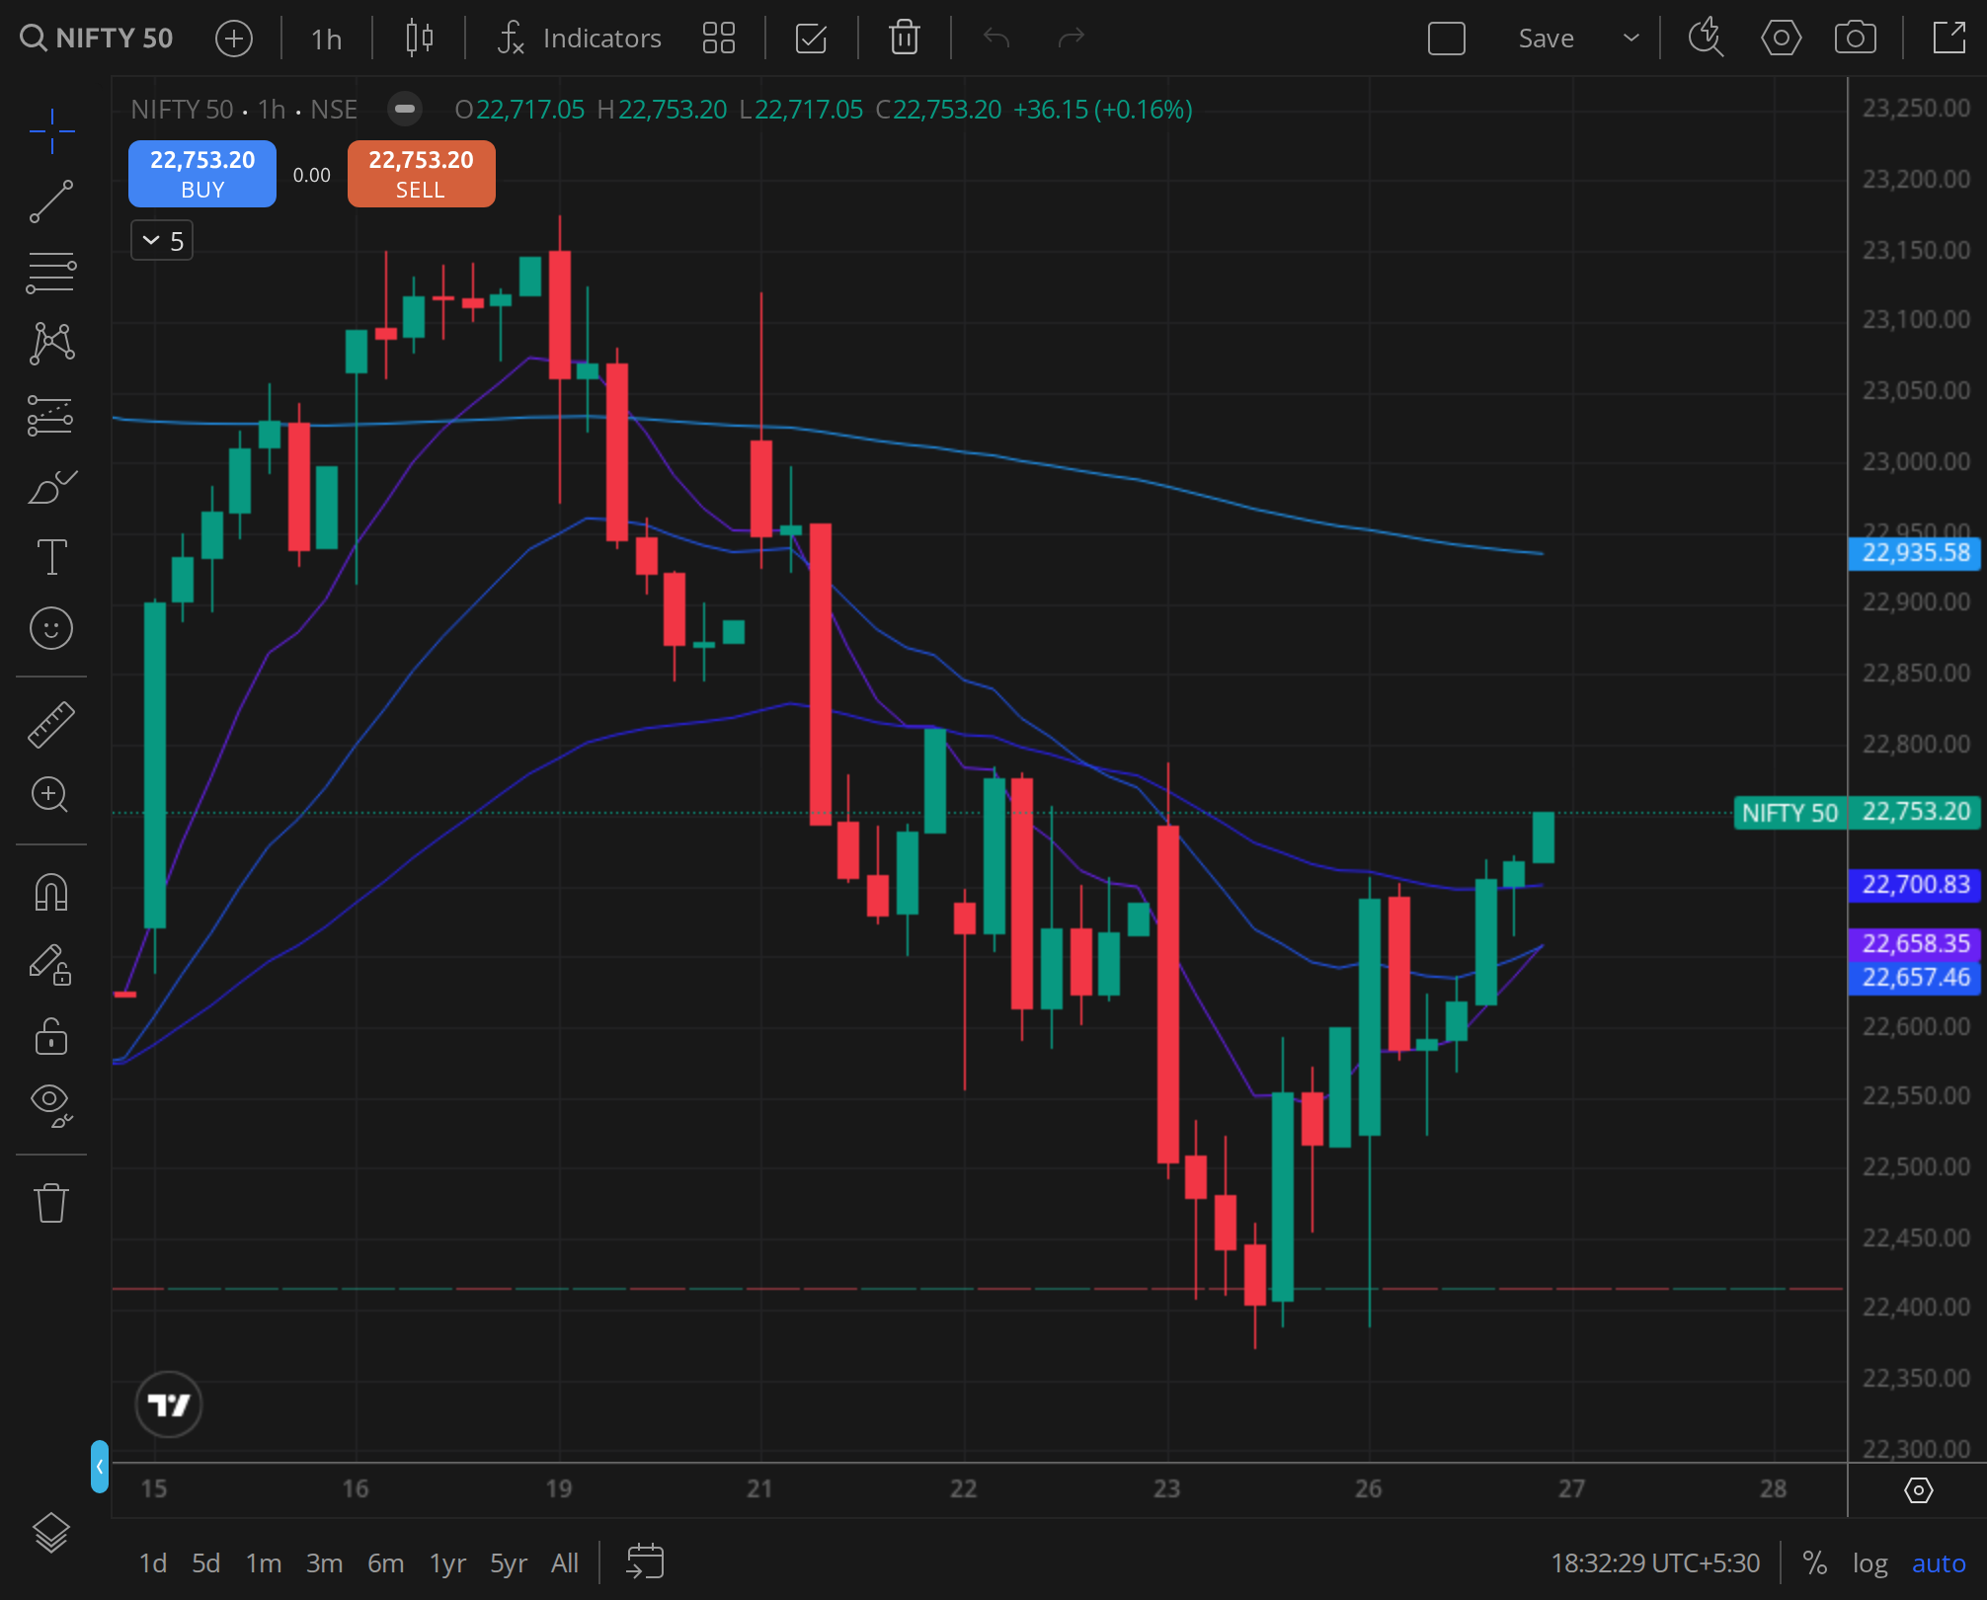
Task: Toggle hide all drawings eye icon
Action: pyautogui.click(x=51, y=1106)
